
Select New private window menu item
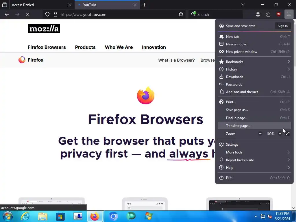(254, 52)
